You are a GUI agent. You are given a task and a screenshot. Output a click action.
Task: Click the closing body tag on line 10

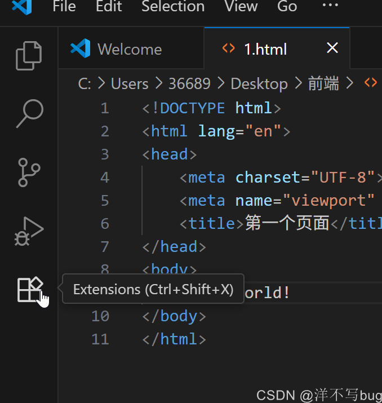tap(174, 317)
